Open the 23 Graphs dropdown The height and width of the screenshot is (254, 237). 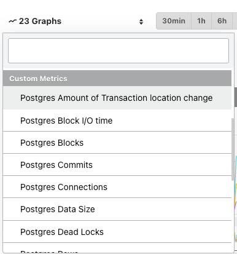pyautogui.click(x=76, y=22)
